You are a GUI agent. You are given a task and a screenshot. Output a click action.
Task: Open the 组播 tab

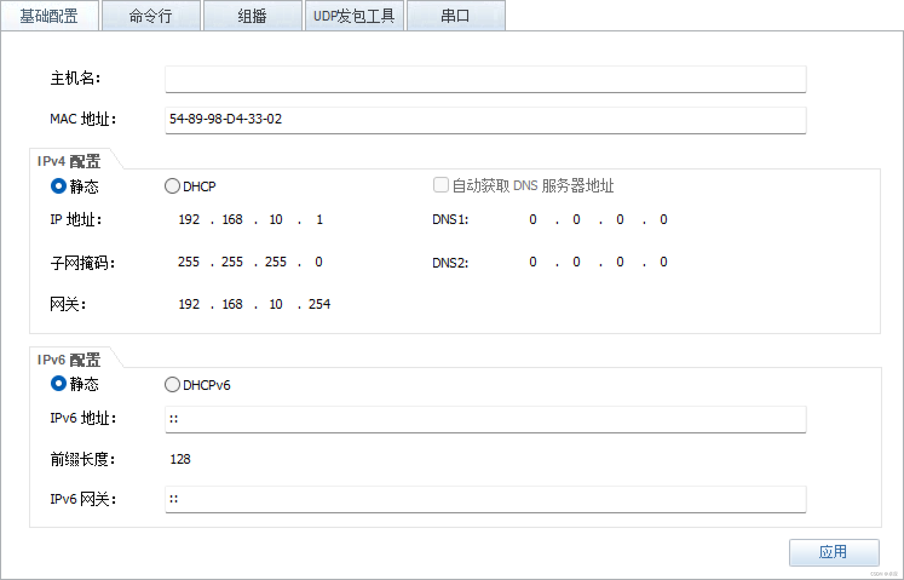(x=253, y=16)
